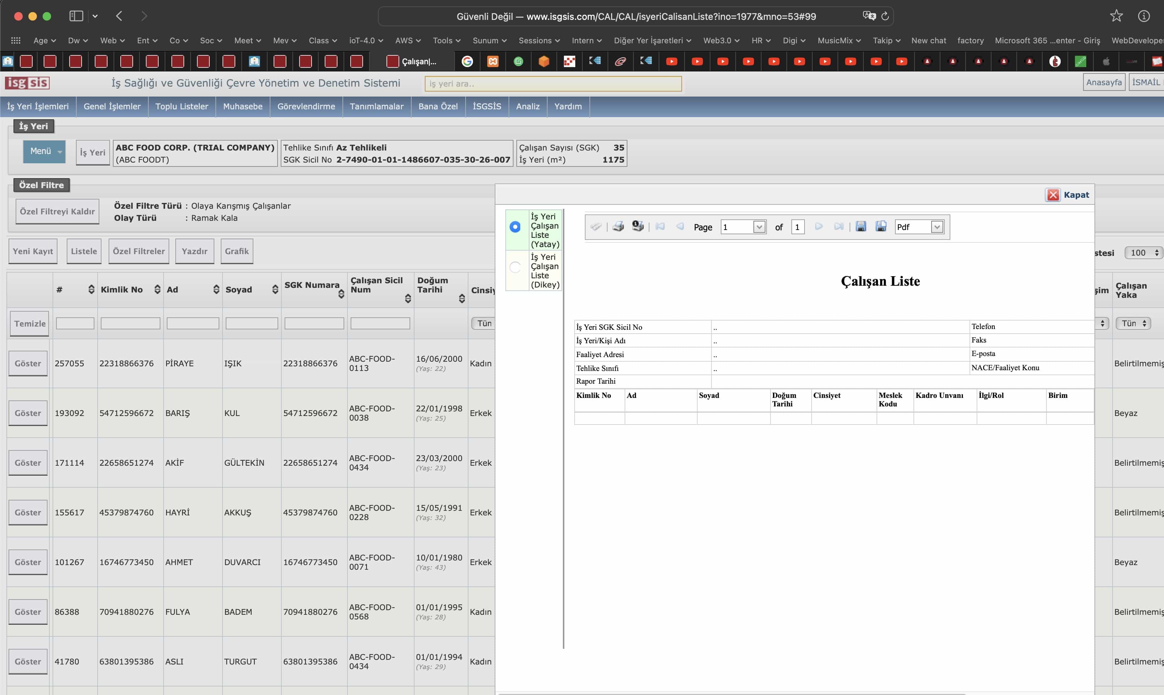Click Göster for PİRAYE IŞIK row
Screen dimensions: 1164x695
pos(28,363)
